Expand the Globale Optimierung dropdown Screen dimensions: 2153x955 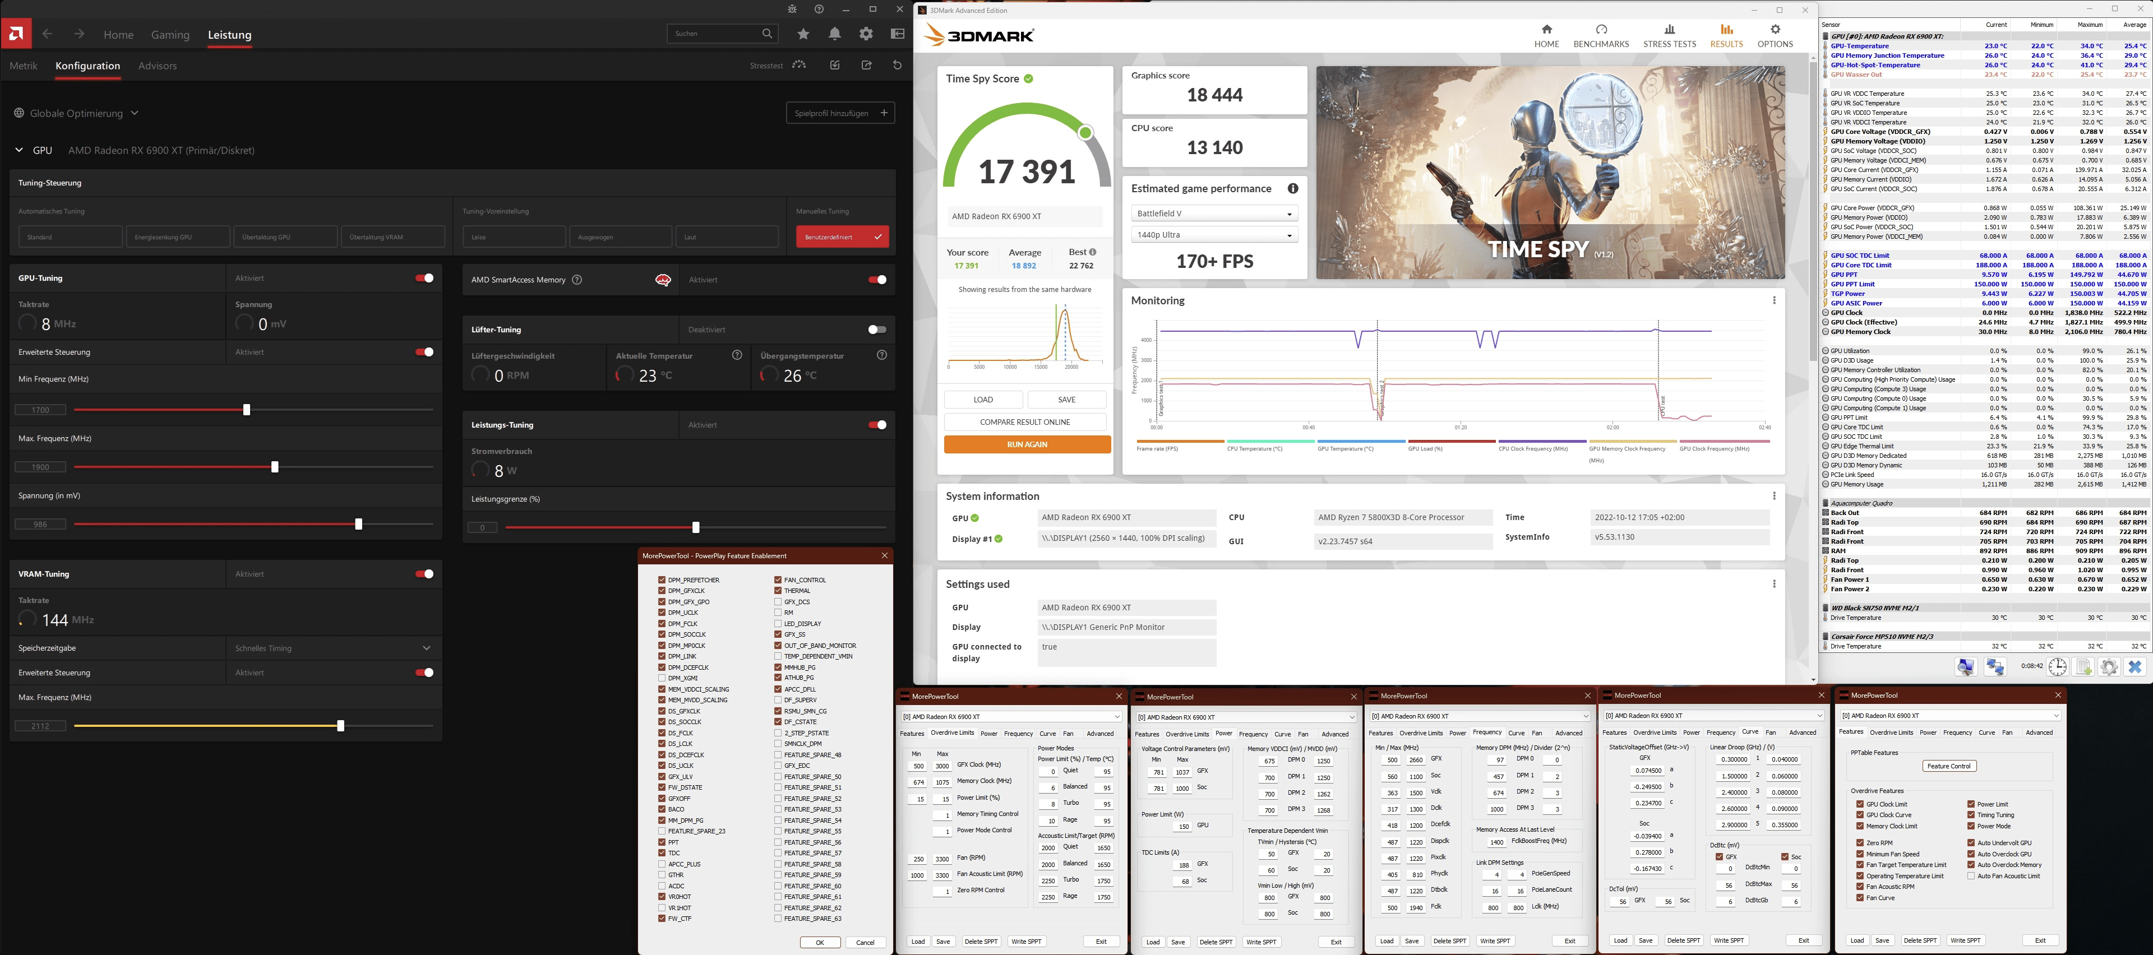click(x=135, y=113)
